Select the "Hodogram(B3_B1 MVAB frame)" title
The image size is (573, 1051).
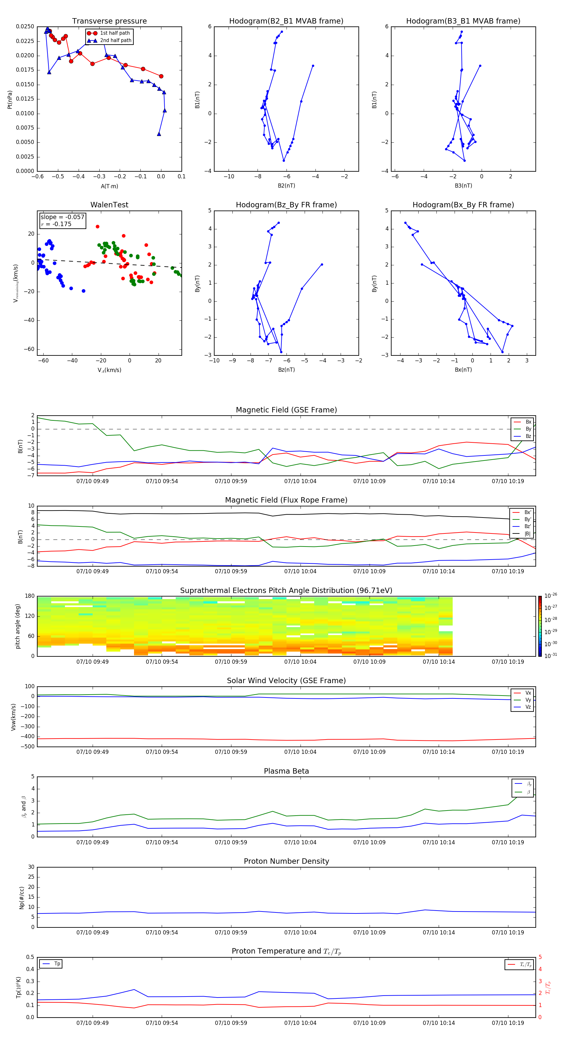(463, 21)
